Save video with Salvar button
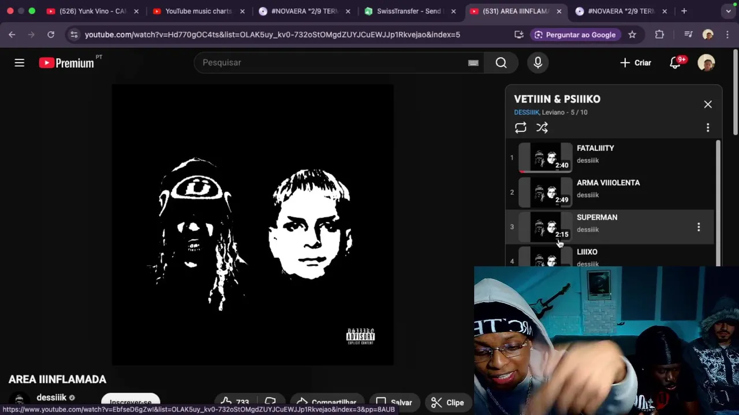Screen dimensions: 739x415 (x=394, y=402)
